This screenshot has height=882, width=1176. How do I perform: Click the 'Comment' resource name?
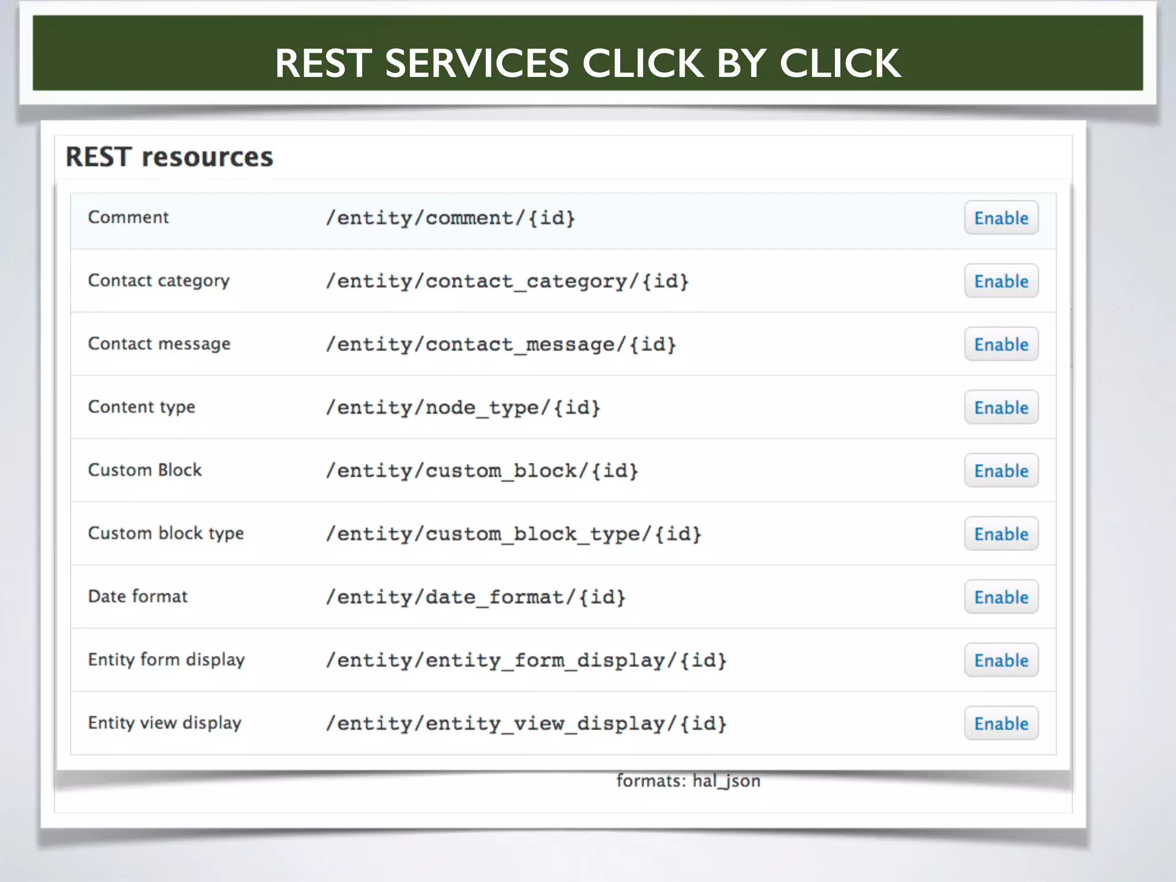128,217
